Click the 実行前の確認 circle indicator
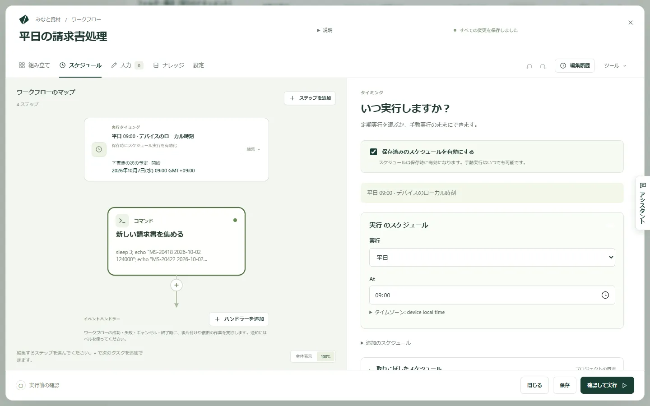The image size is (650, 406). pos(21,386)
